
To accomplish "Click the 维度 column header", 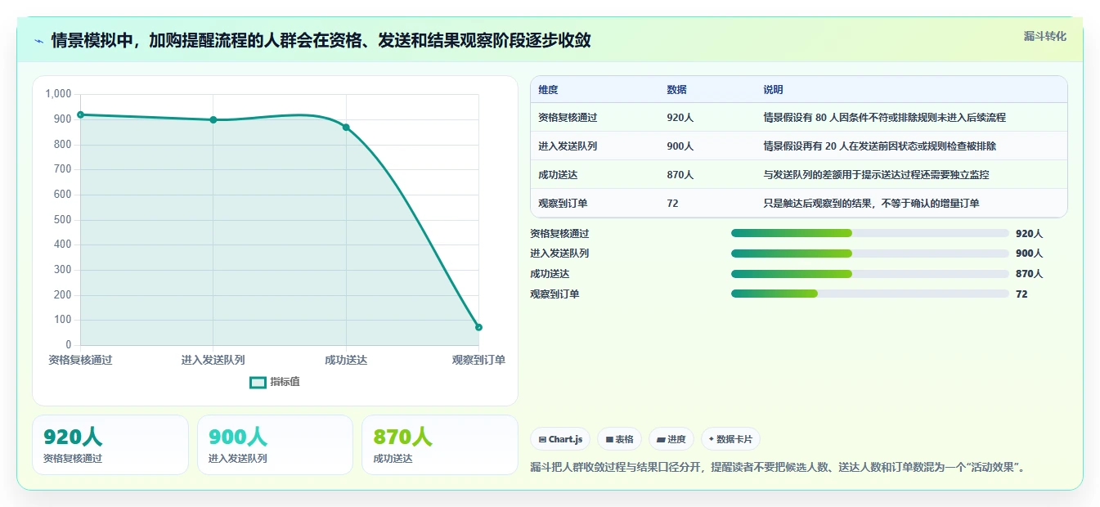I will [548, 90].
